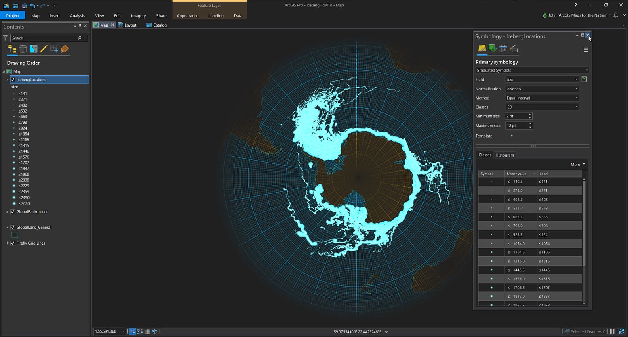
Task: Switch to List By Editing pencil icon
Action: tap(44, 49)
